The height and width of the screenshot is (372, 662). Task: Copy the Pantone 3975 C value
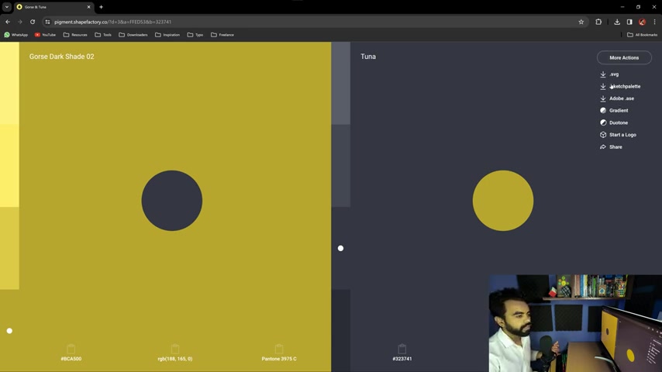pos(279,350)
